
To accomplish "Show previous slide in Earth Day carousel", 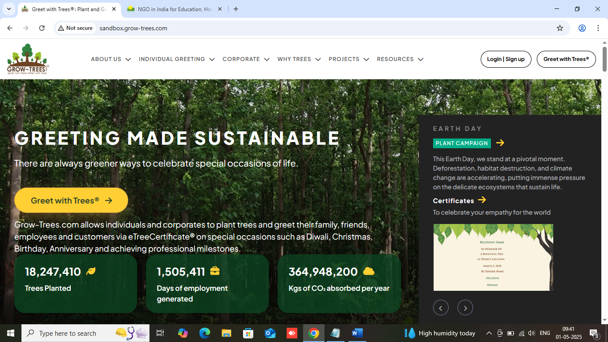I will (x=441, y=308).
